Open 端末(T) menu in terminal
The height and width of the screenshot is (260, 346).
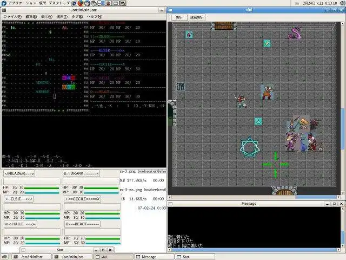[62, 17]
